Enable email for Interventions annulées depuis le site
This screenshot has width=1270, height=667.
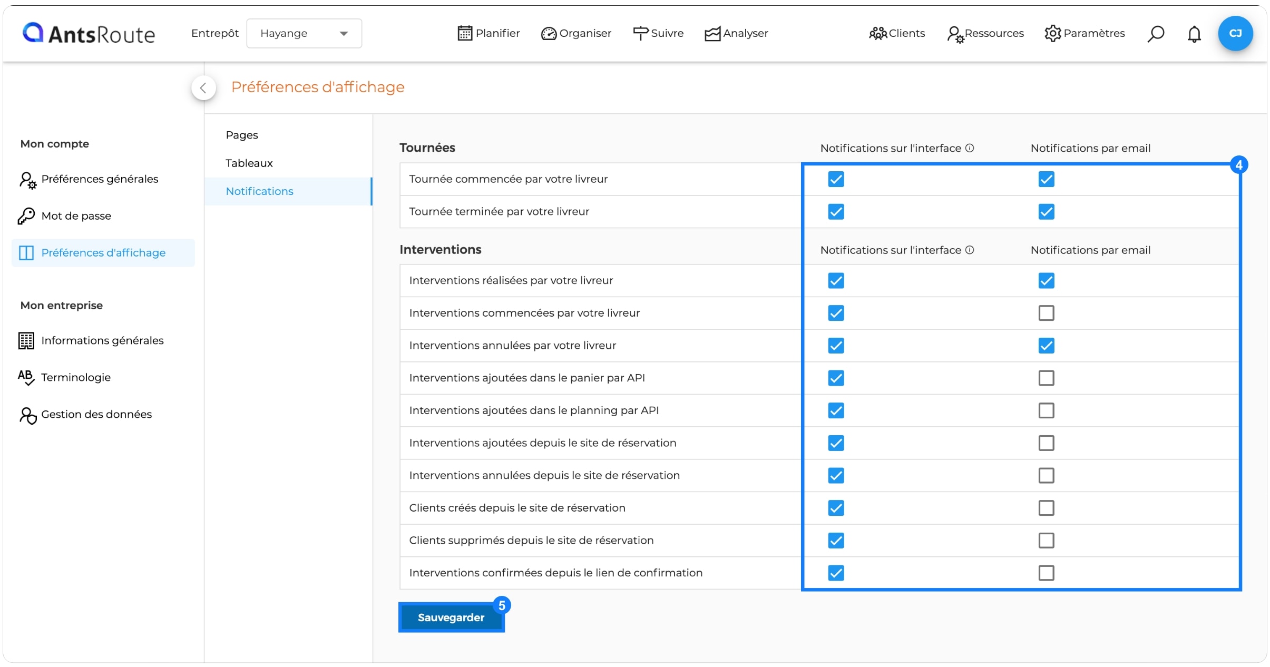click(1046, 476)
